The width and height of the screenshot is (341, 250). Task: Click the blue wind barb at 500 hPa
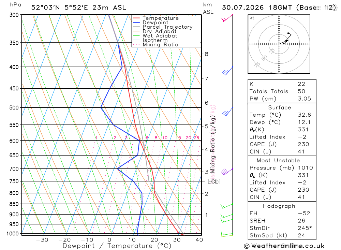coord(228,112)
